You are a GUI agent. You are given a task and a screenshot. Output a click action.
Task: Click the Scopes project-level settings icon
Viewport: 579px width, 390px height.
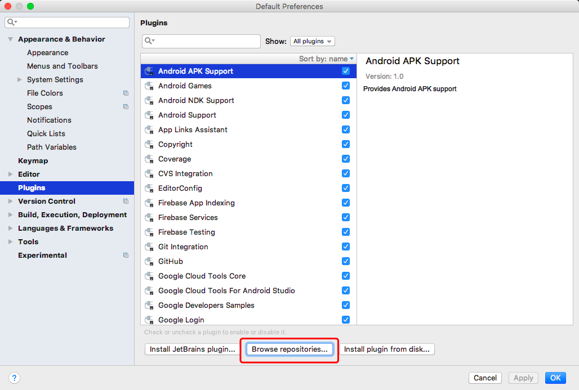[126, 106]
